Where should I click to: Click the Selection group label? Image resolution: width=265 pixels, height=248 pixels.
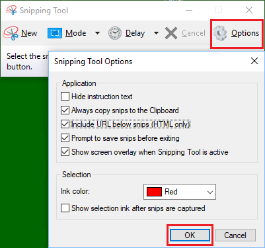[77, 175]
